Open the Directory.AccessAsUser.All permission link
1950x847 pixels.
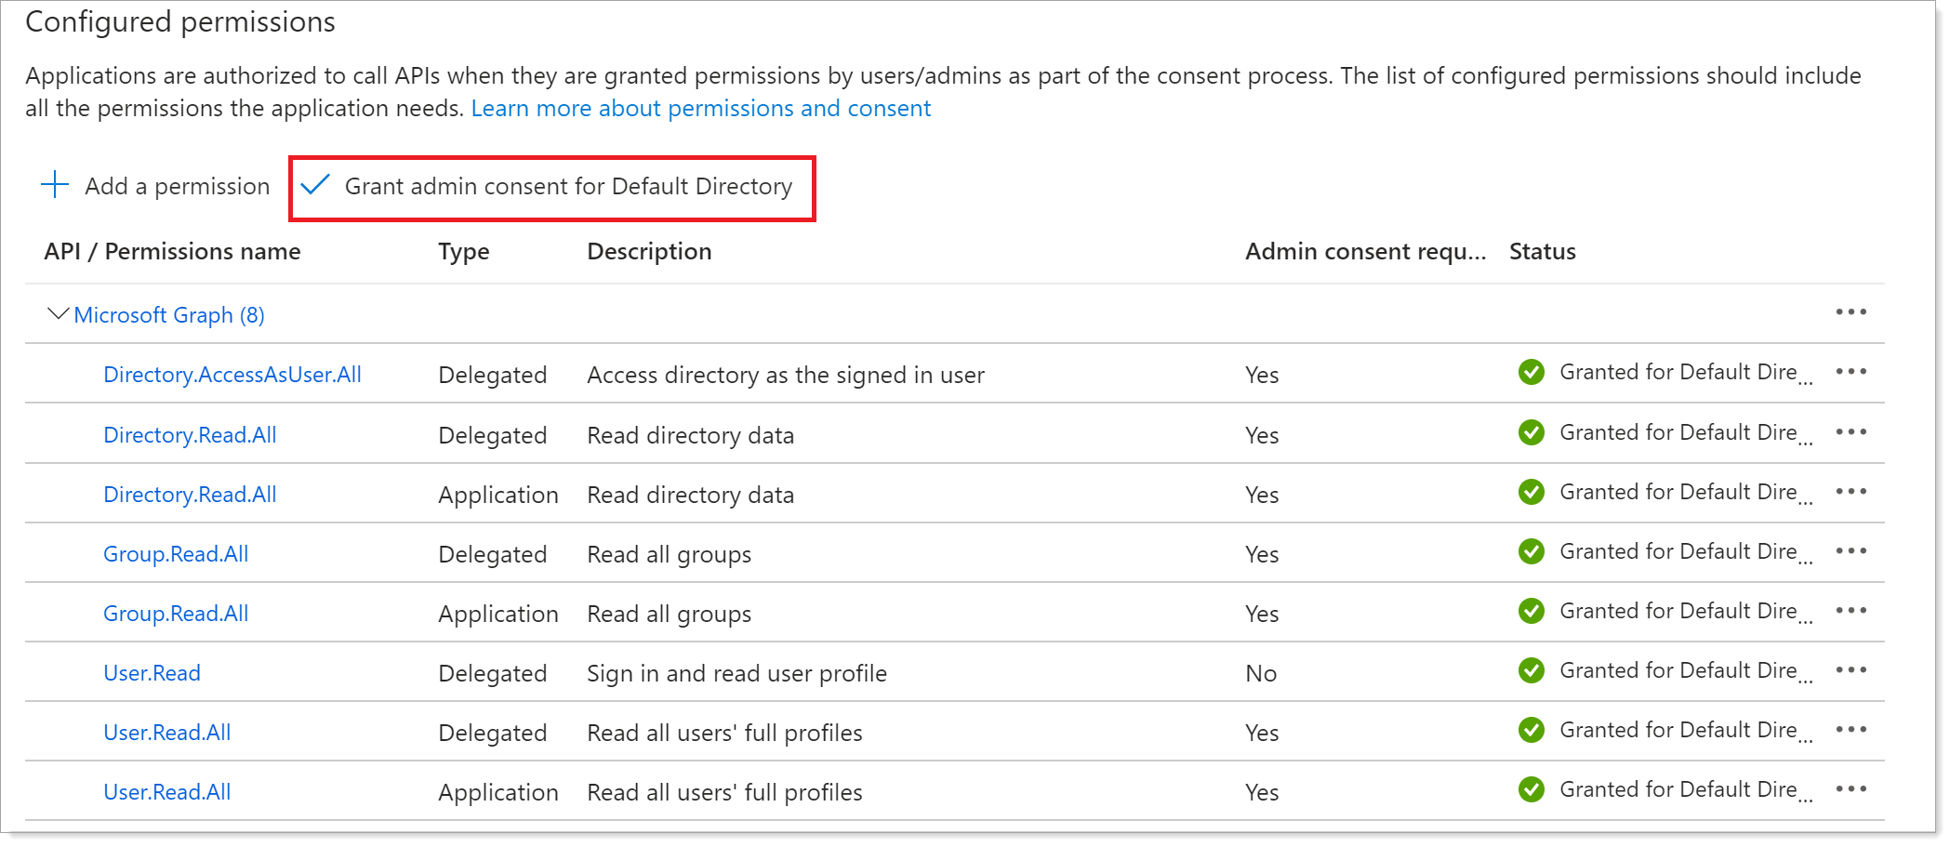[x=232, y=375]
